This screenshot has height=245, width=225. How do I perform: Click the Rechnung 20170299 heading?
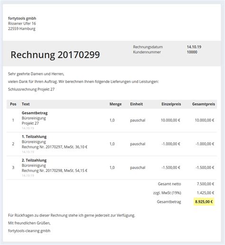(55, 55)
